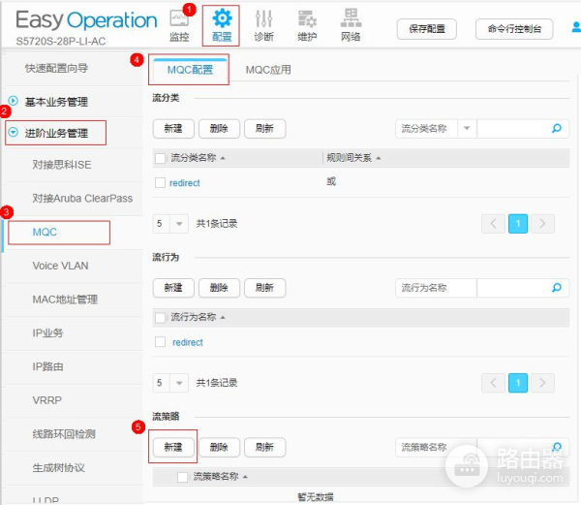Open VRRP sidebar item

click(46, 400)
